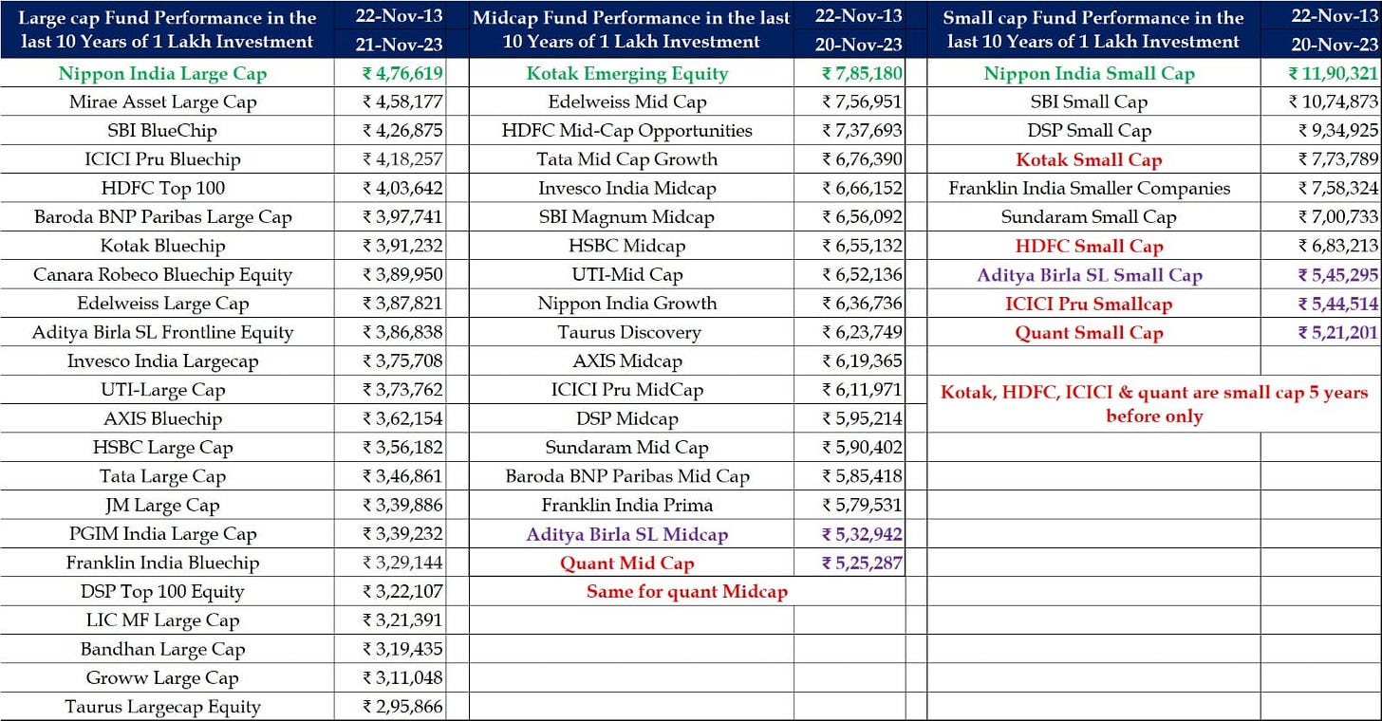Select the Taurus Discovery cell
Image resolution: width=1382 pixels, height=721 pixels.
(x=631, y=332)
